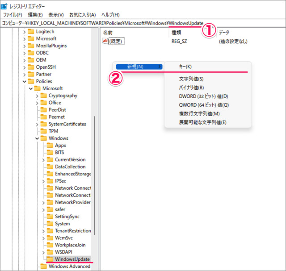
Task: Select the (既定) value entry
Action: 117,41
